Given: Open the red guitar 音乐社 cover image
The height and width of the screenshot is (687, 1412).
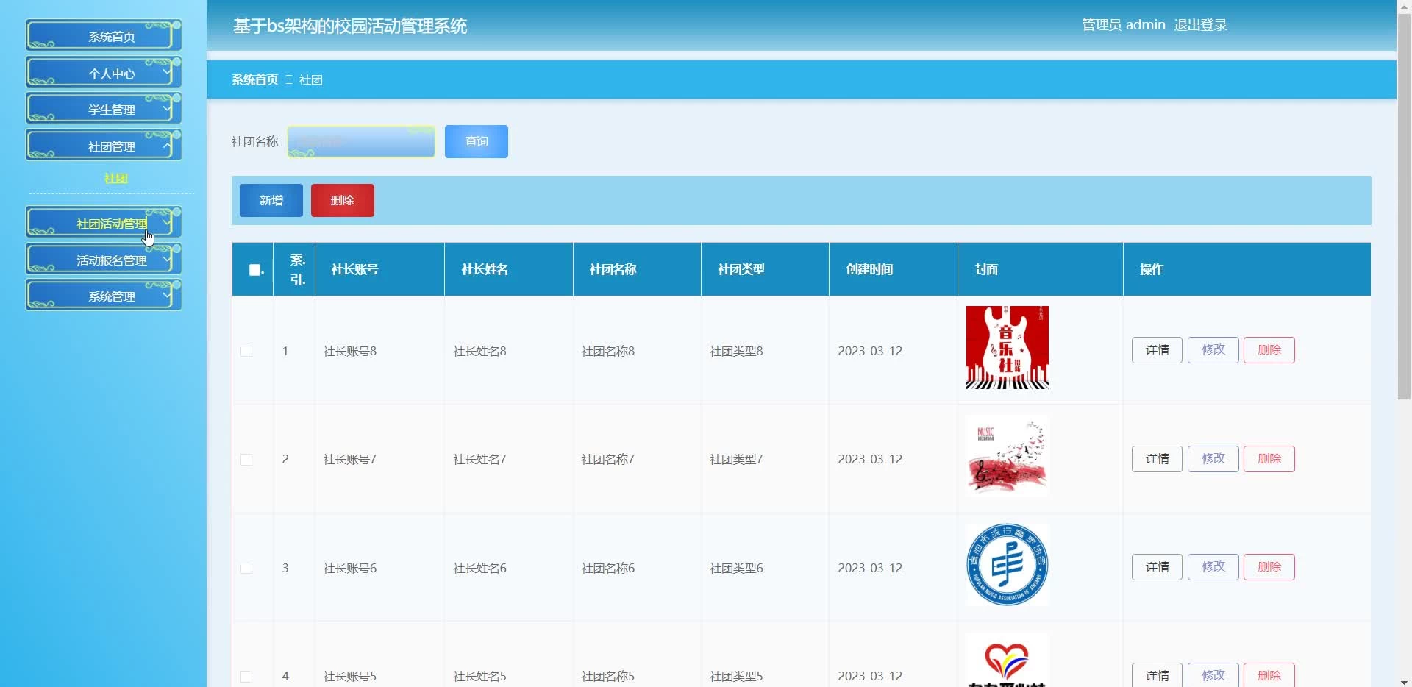Looking at the screenshot, I should coord(1008,347).
